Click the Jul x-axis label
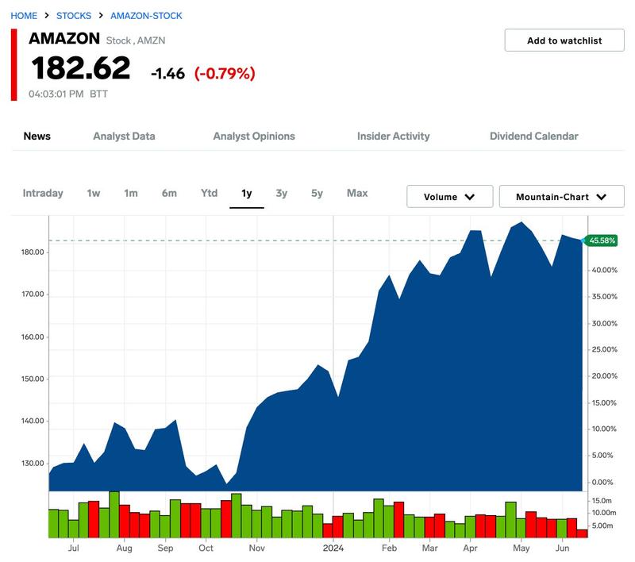 click(73, 548)
